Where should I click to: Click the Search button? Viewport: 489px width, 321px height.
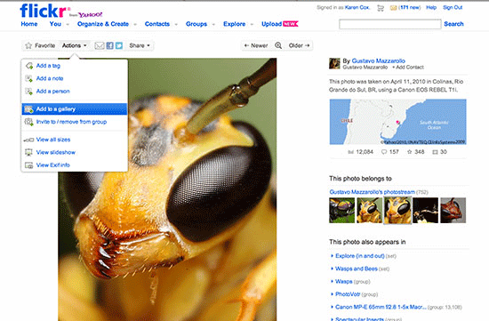(453, 24)
